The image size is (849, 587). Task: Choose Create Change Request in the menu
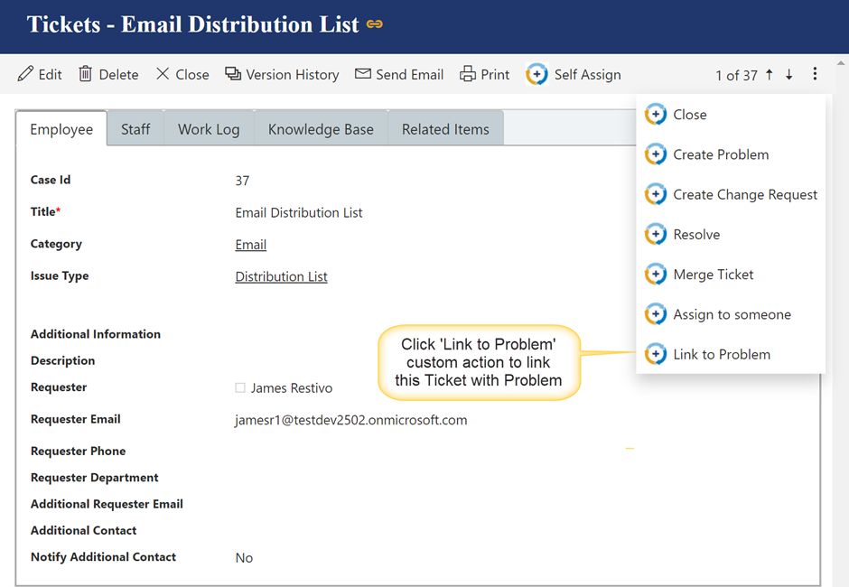click(x=744, y=194)
